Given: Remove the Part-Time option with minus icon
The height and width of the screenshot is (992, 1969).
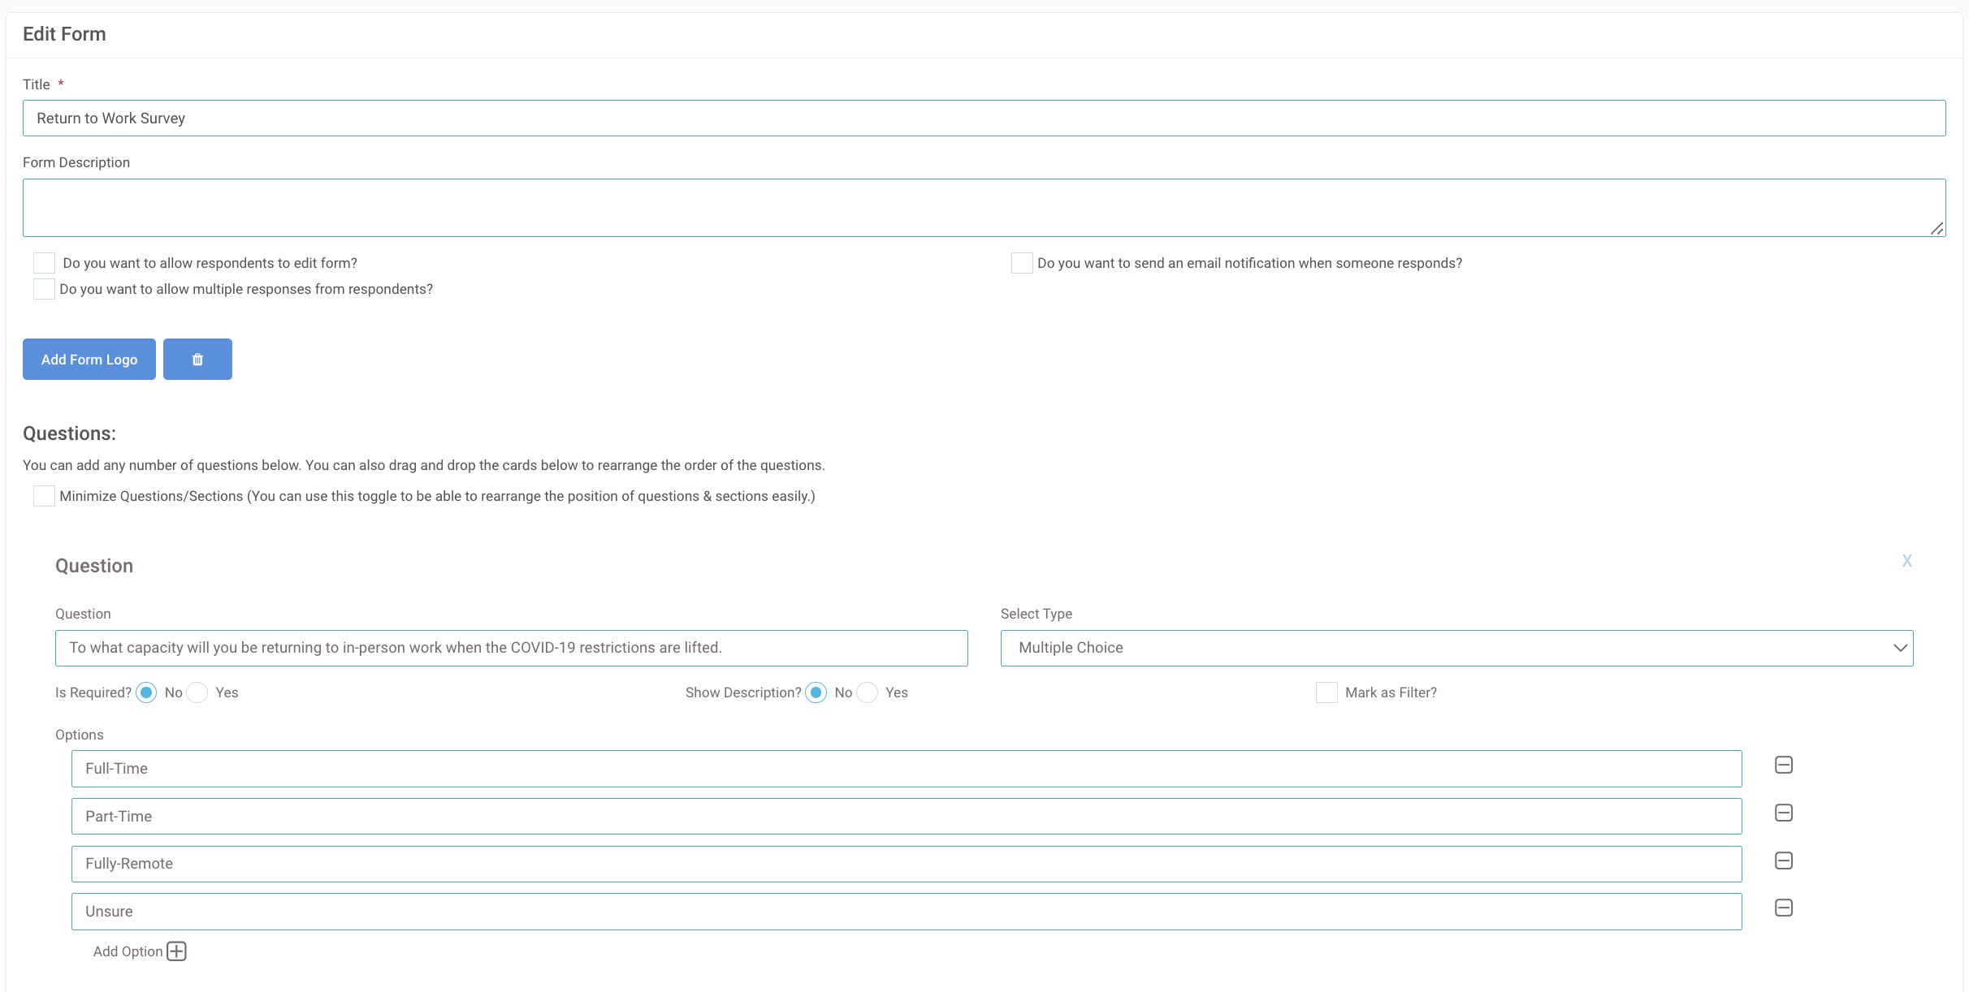Looking at the screenshot, I should click(x=1784, y=813).
